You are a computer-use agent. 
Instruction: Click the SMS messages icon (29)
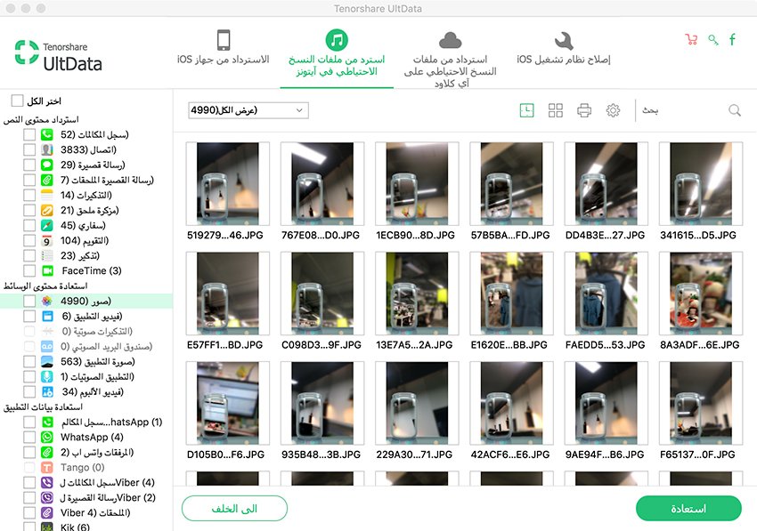coord(47,165)
